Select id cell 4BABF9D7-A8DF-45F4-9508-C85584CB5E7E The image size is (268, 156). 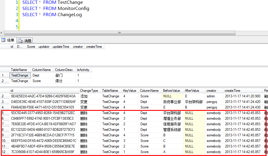pos(44,146)
